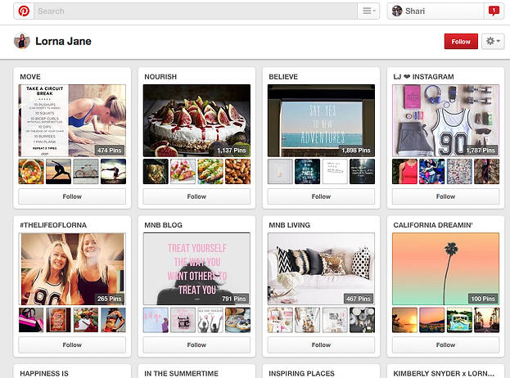This screenshot has width=510, height=378.
Task: Open pink handbag thumbnail in #THELIFEOFLORNA
Action: pyautogui.click(x=31, y=320)
